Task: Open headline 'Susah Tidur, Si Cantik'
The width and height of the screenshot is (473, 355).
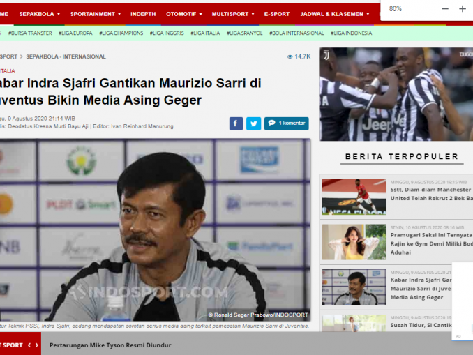Action: click(421, 325)
